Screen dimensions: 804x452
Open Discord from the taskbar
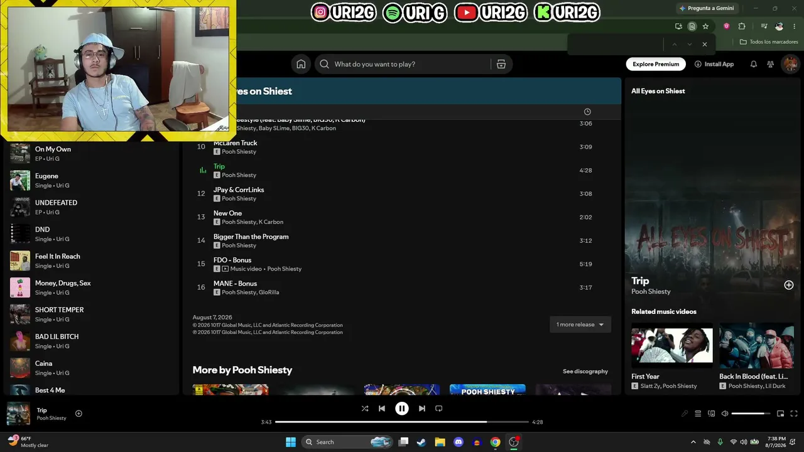point(459,442)
